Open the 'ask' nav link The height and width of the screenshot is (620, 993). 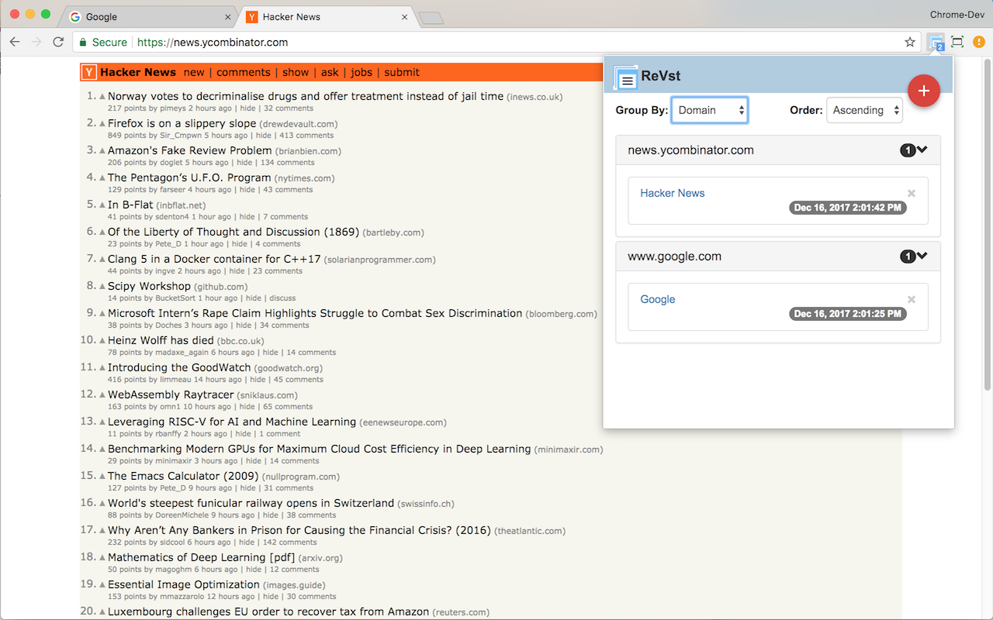point(330,72)
